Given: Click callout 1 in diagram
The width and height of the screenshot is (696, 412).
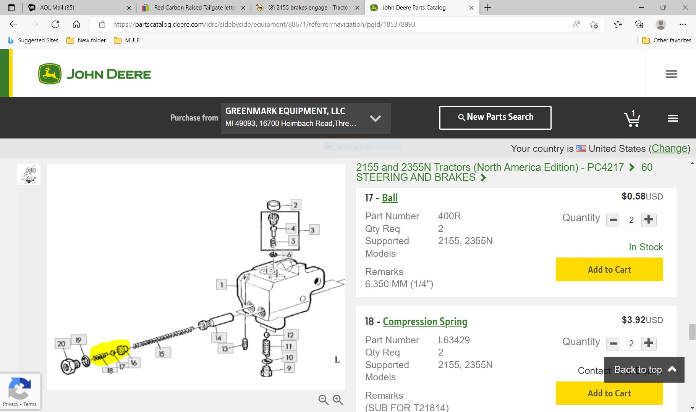Looking at the screenshot, I should (222, 285).
